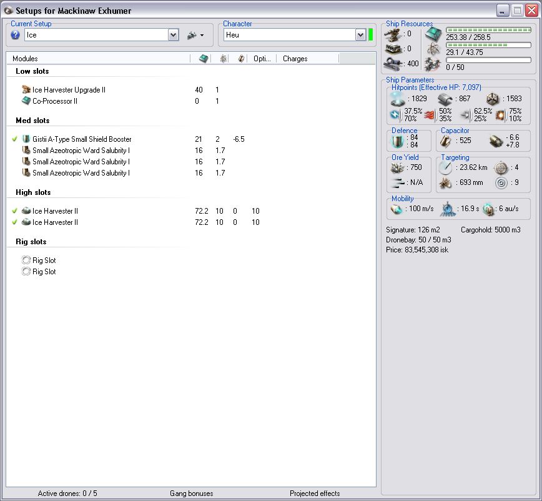
Task: Click the Low slots section header
Action: [32, 71]
